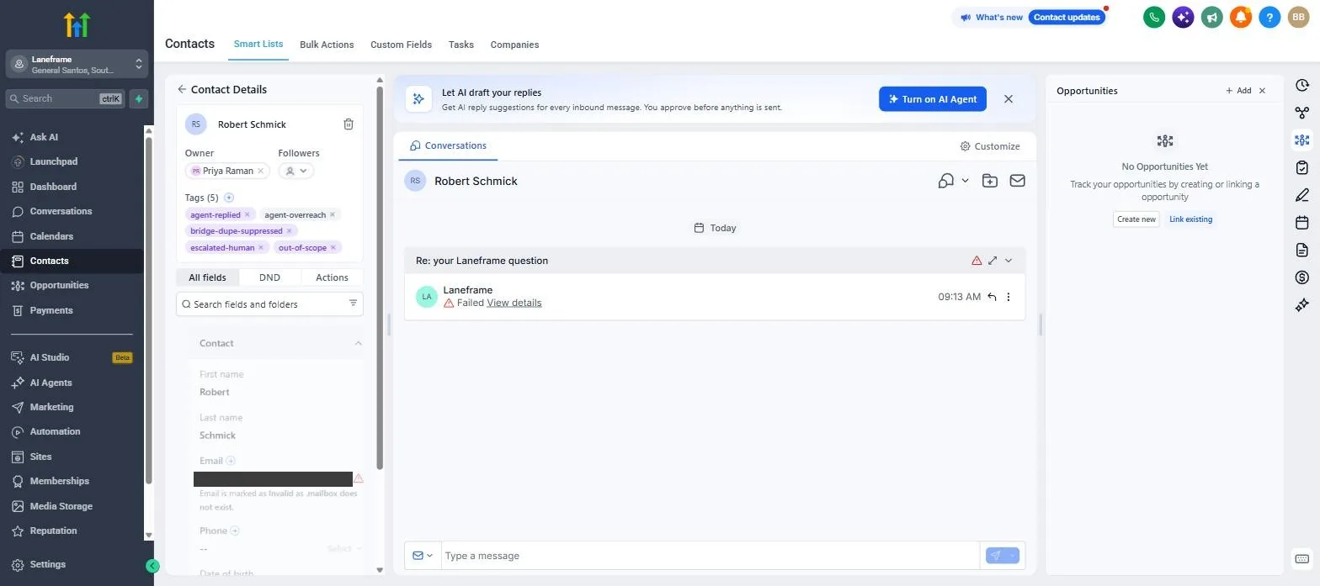1320x586 pixels.
Task: Open the blue help question icon
Action: click(x=1269, y=17)
